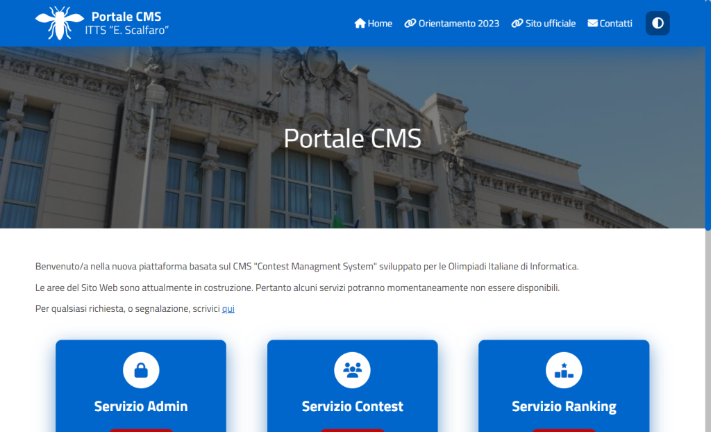Click the Servizio Admin lock icon
The image size is (711, 432).
[141, 370]
